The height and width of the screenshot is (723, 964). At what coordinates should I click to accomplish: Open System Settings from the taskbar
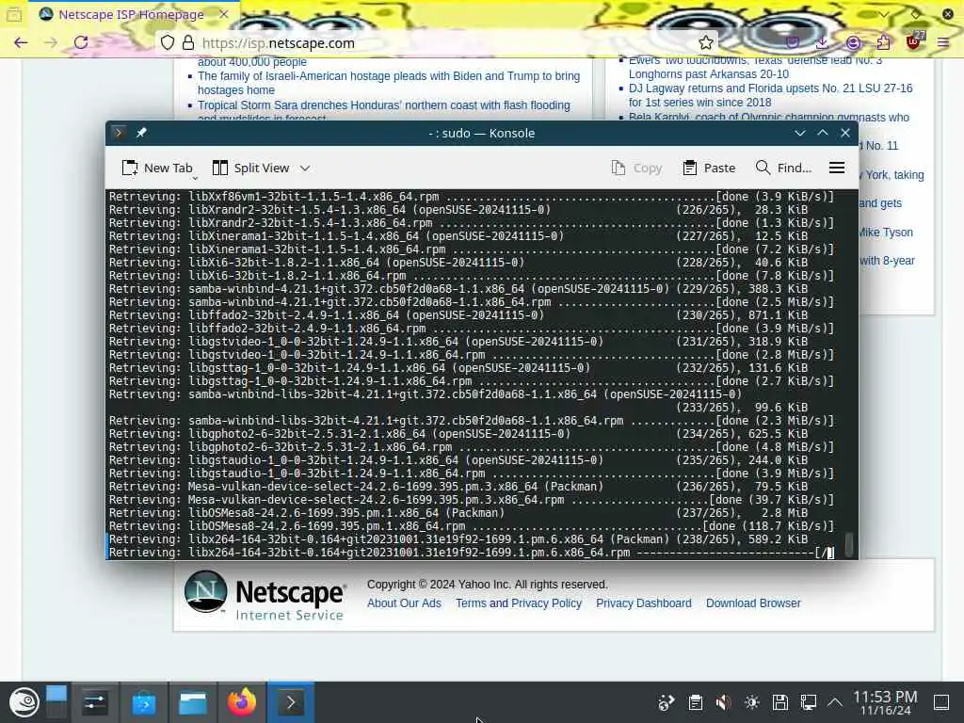click(x=95, y=702)
